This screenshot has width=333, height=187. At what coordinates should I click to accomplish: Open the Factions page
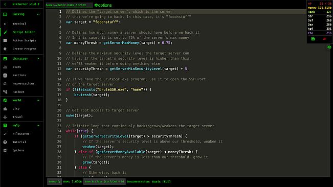(19, 75)
